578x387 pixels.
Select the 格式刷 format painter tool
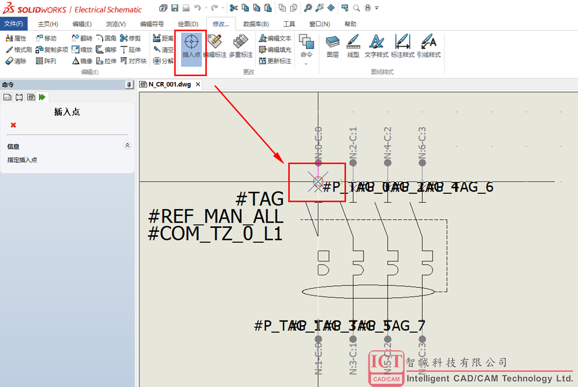19,50
